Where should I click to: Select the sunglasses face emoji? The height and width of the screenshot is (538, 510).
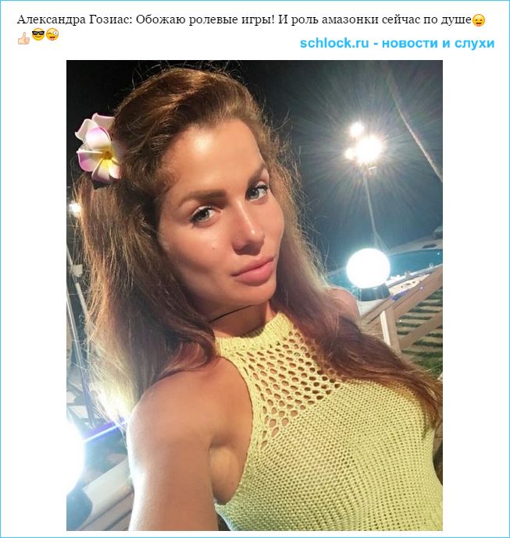click(38, 34)
